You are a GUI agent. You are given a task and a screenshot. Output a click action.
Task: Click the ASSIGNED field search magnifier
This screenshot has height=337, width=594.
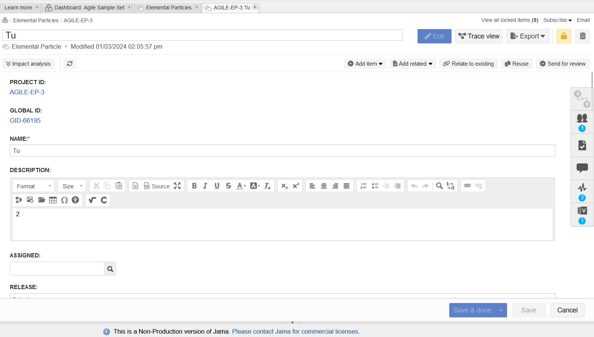tap(110, 269)
